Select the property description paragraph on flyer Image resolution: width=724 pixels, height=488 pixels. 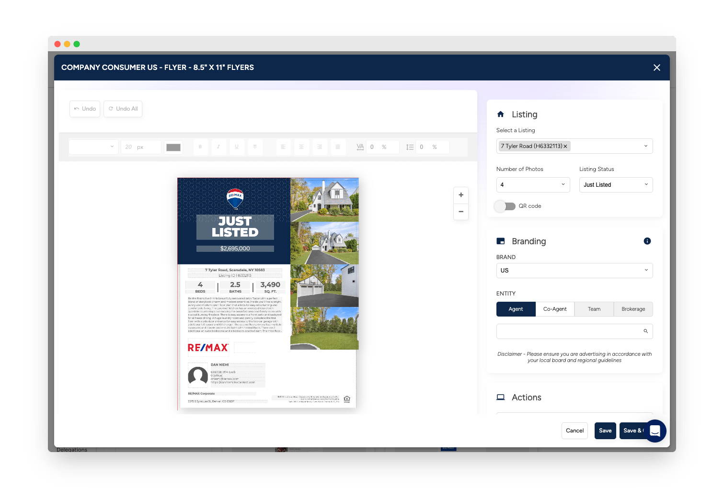[x=235, y=315]
